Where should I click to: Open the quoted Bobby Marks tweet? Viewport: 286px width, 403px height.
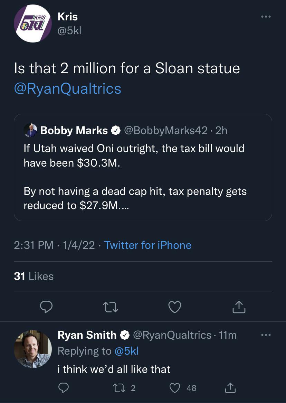point(143,168)
